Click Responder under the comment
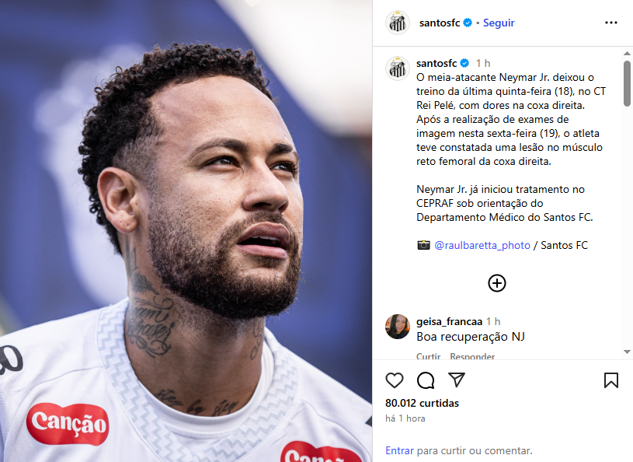The height and width of the screenshot is (462, 633). click(x=472, y=356)
